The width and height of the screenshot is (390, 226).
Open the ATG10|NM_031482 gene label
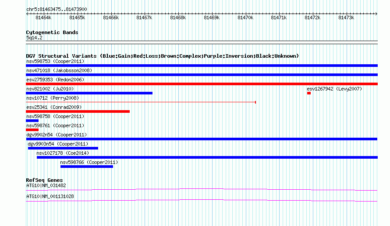click(46, 185)
